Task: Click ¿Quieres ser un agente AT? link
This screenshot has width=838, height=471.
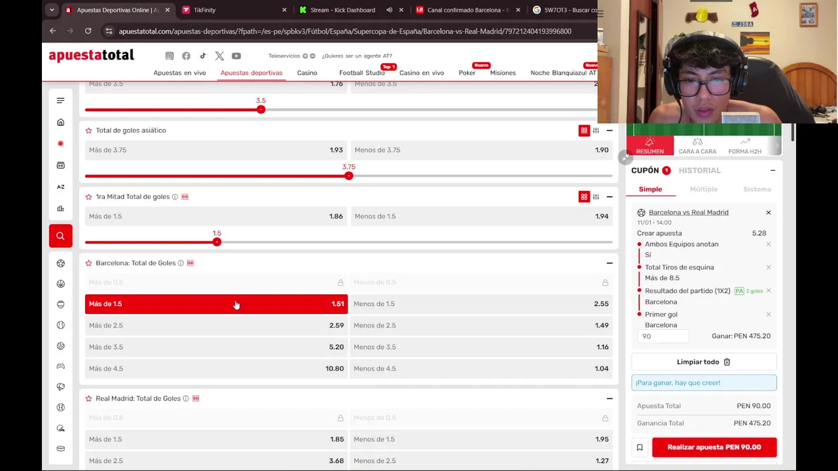Action: (x=357, y=56)
